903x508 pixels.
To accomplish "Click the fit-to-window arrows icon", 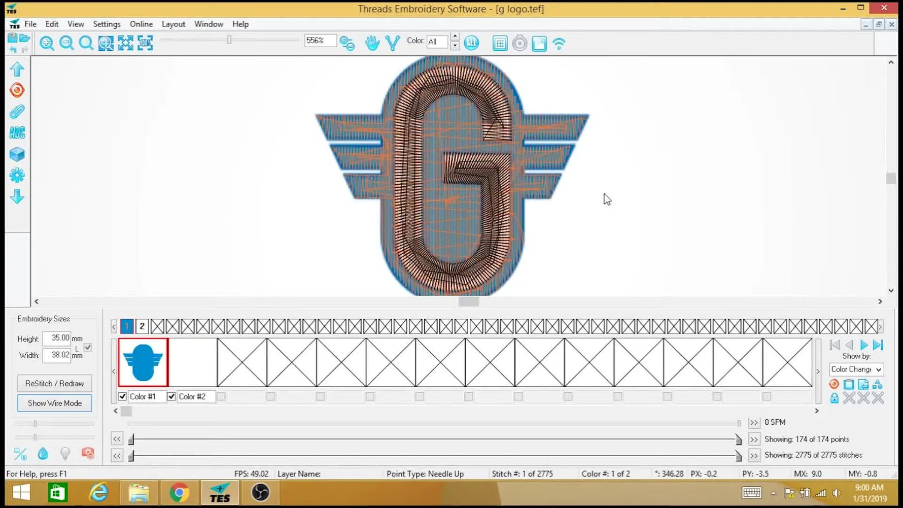I will [125, 44].
